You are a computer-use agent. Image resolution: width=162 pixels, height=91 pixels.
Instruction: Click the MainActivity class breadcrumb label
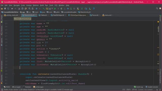(23, 19)
